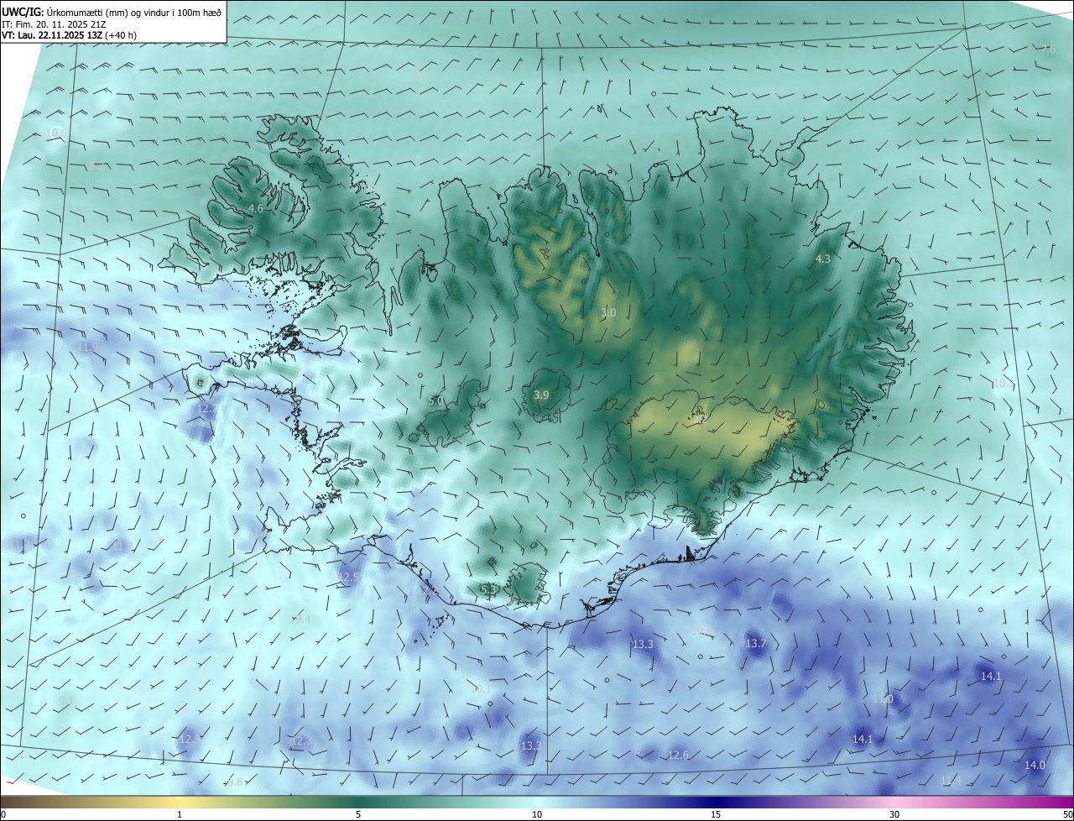Click the 7.6 value label on the map
The width and height of the screenshot is (1074, 821).
[1048, 50]
